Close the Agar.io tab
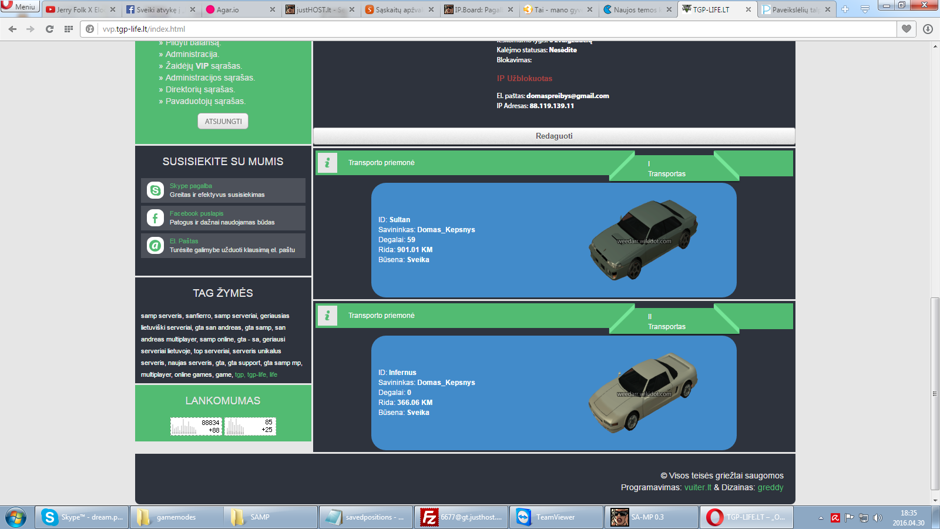The image size is (940, 529). (273, 9)
